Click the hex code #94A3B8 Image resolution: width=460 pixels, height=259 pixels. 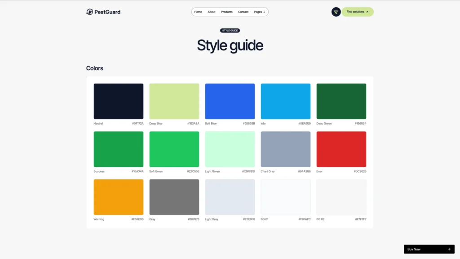point(304,171)
